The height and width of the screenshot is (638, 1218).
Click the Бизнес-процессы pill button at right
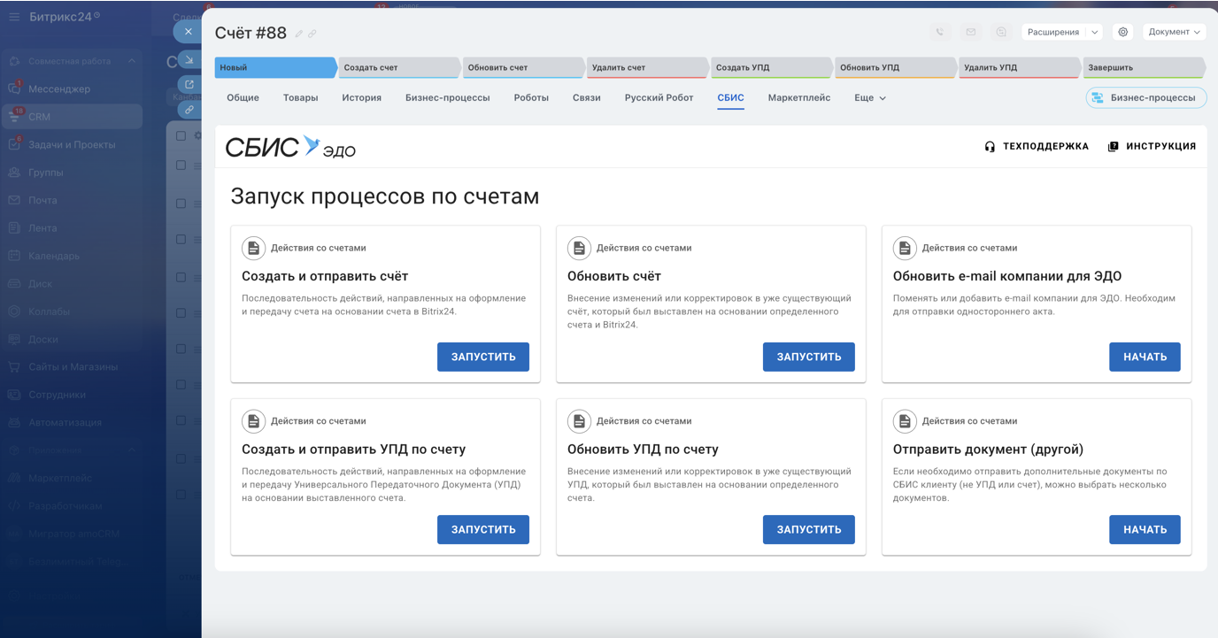[x=1145, y=98]
